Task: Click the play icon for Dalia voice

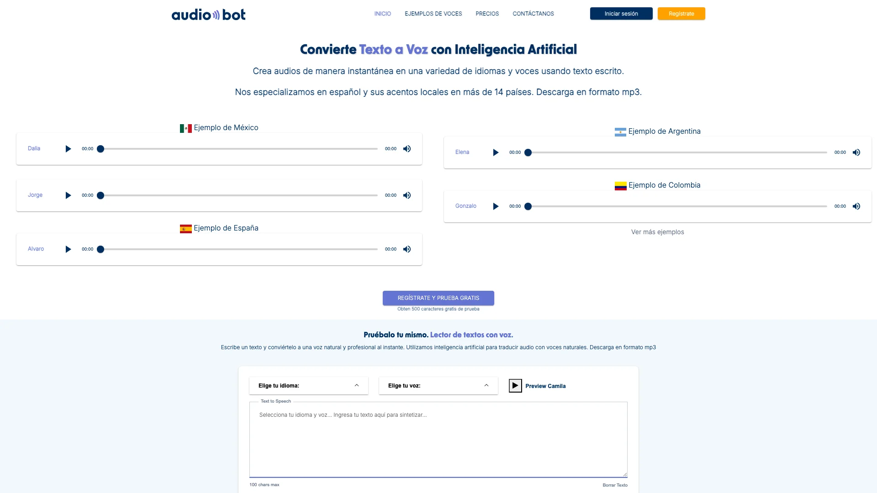Action: pyautogui.click(x=68, y=149)
